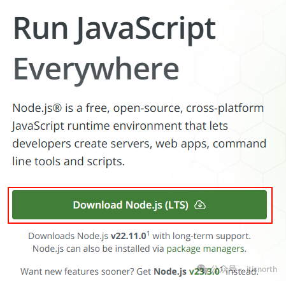This screenshot has height=281, width=286.
Task: Click the bold v22.11.0 version text
Action: point(129,236)
